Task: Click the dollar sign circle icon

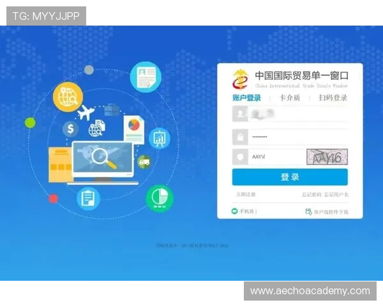Action: pyautogui.click(x=70, y=129)
